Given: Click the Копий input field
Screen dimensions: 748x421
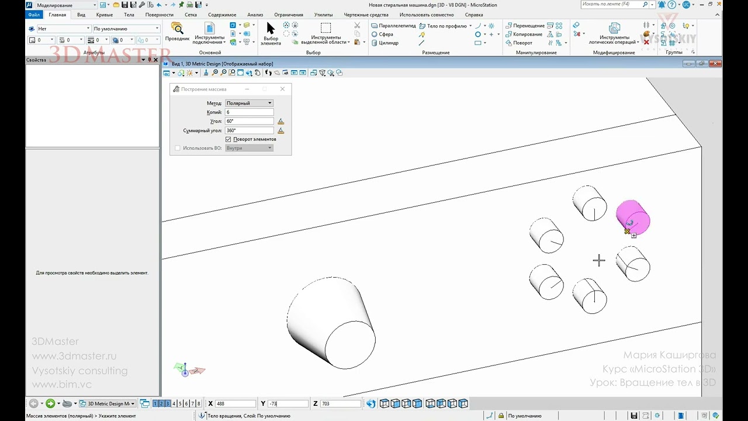Looking at the screenshot, I should tap(249, 112).
